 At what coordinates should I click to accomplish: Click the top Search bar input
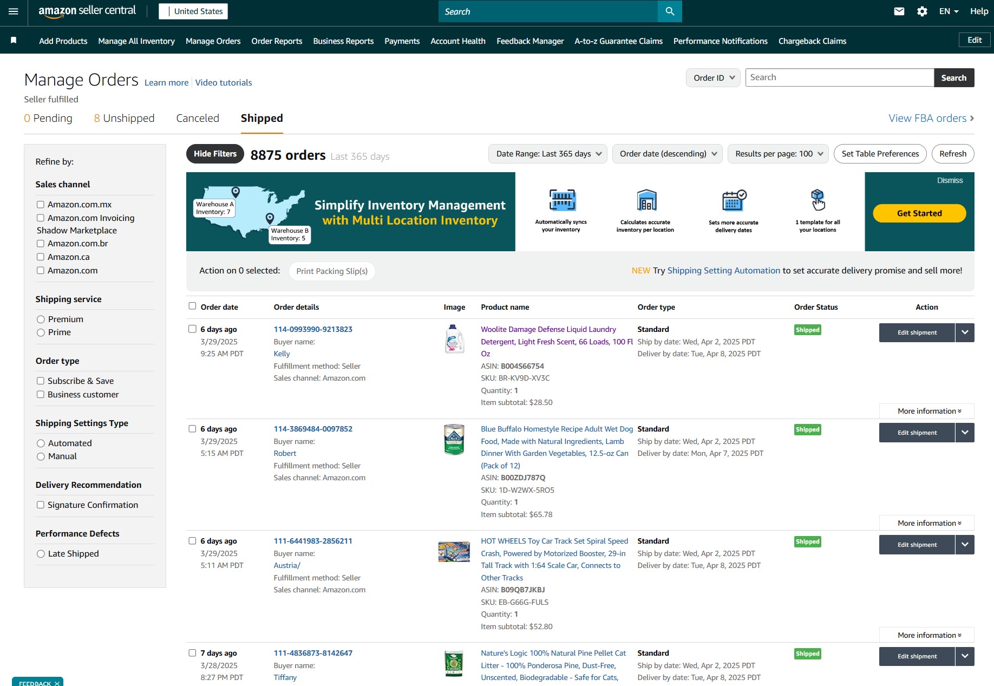point(548,11)
